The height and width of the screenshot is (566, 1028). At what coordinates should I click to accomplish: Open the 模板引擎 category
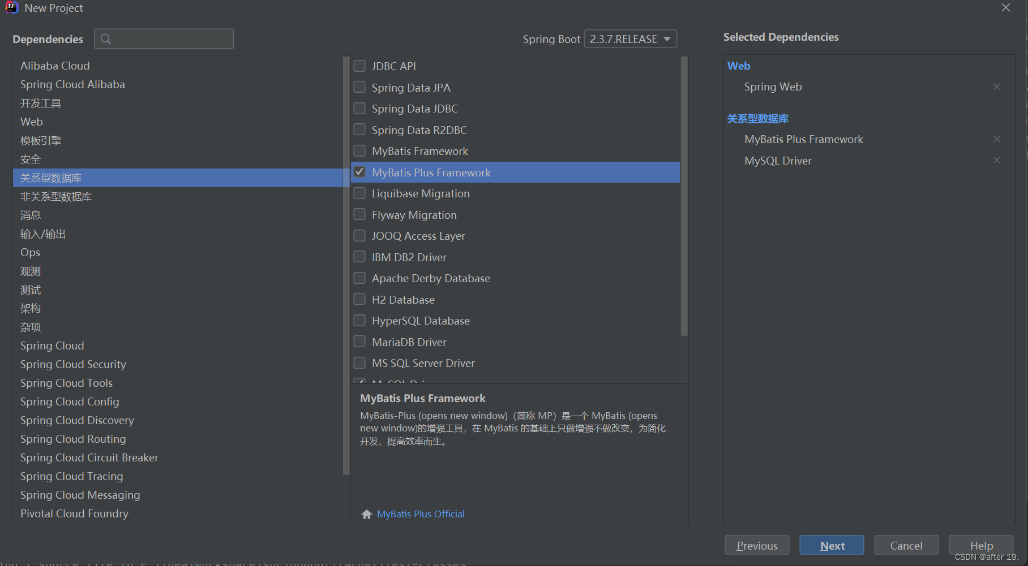178,140
